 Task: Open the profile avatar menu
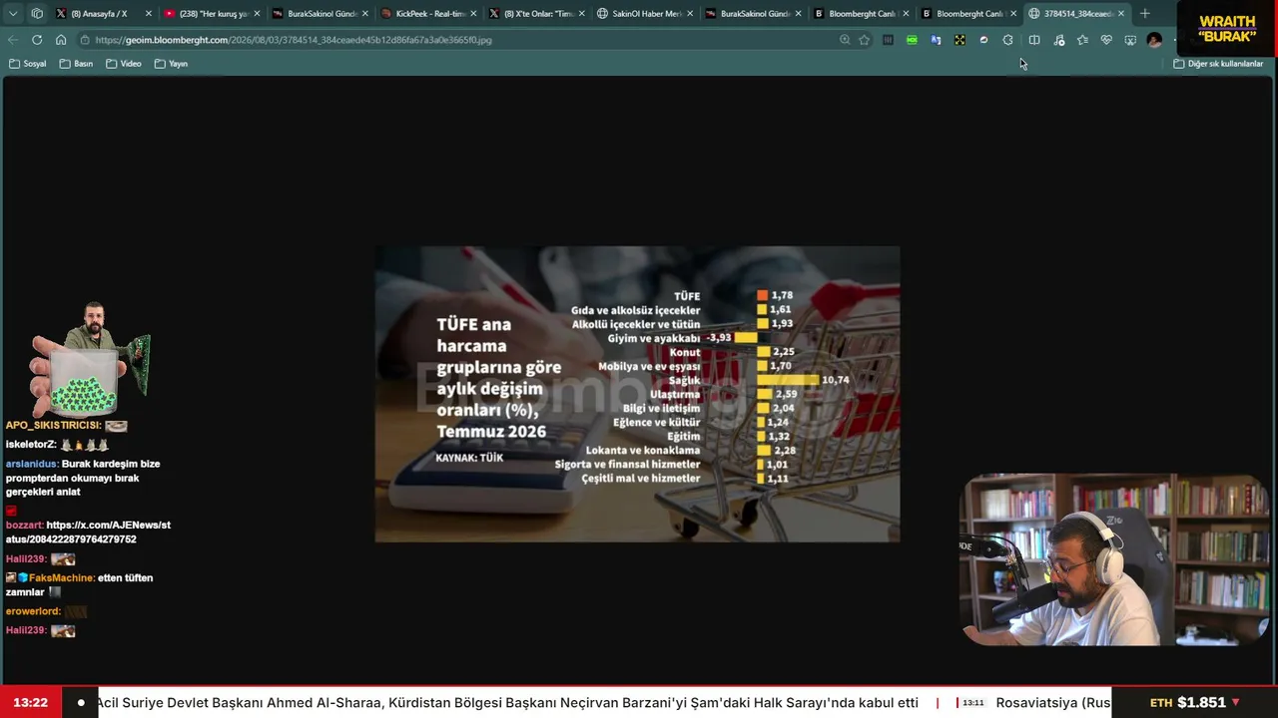click(x=1154, y=40)
